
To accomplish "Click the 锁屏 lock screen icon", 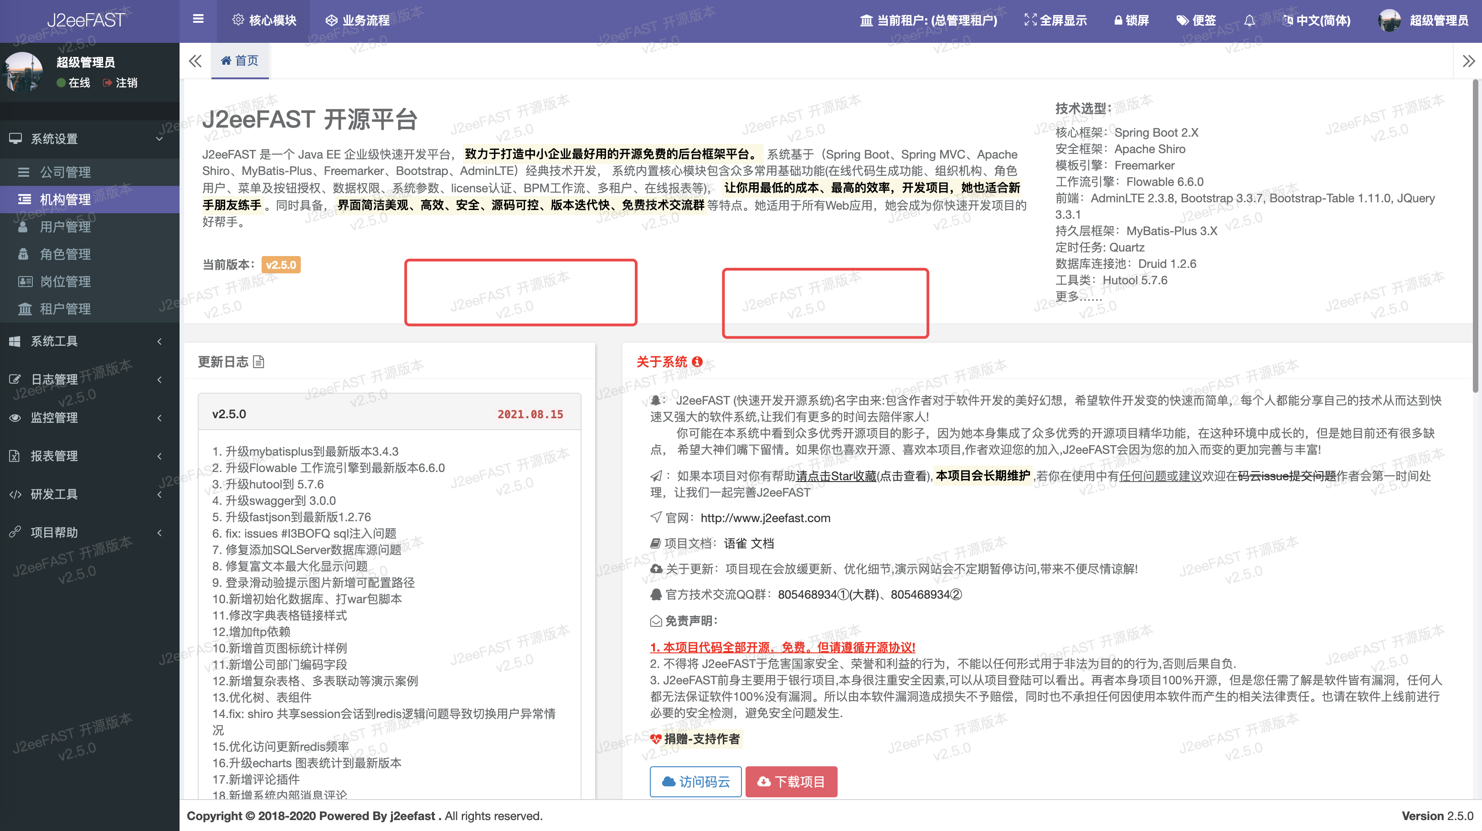I will [x=1118, y=21].
